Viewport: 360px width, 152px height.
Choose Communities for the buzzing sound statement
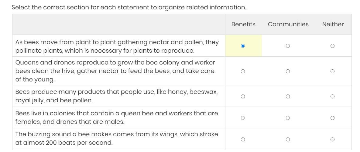[x=288, y=139]
